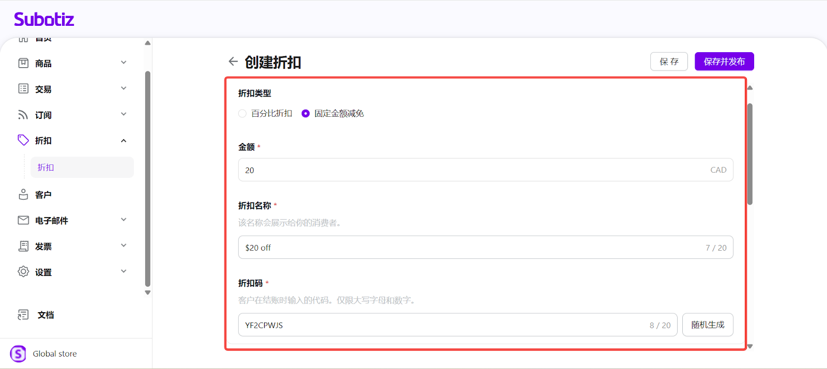Click the form's vertical scrollbar thumb

pyautogui.click(x=749, y=154)
